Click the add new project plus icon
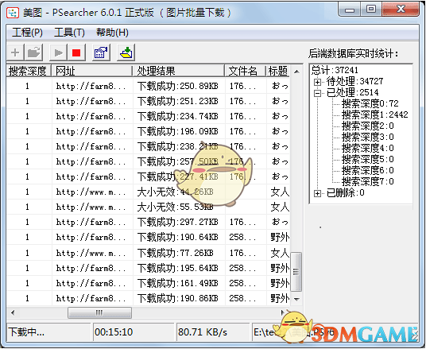 15,52
